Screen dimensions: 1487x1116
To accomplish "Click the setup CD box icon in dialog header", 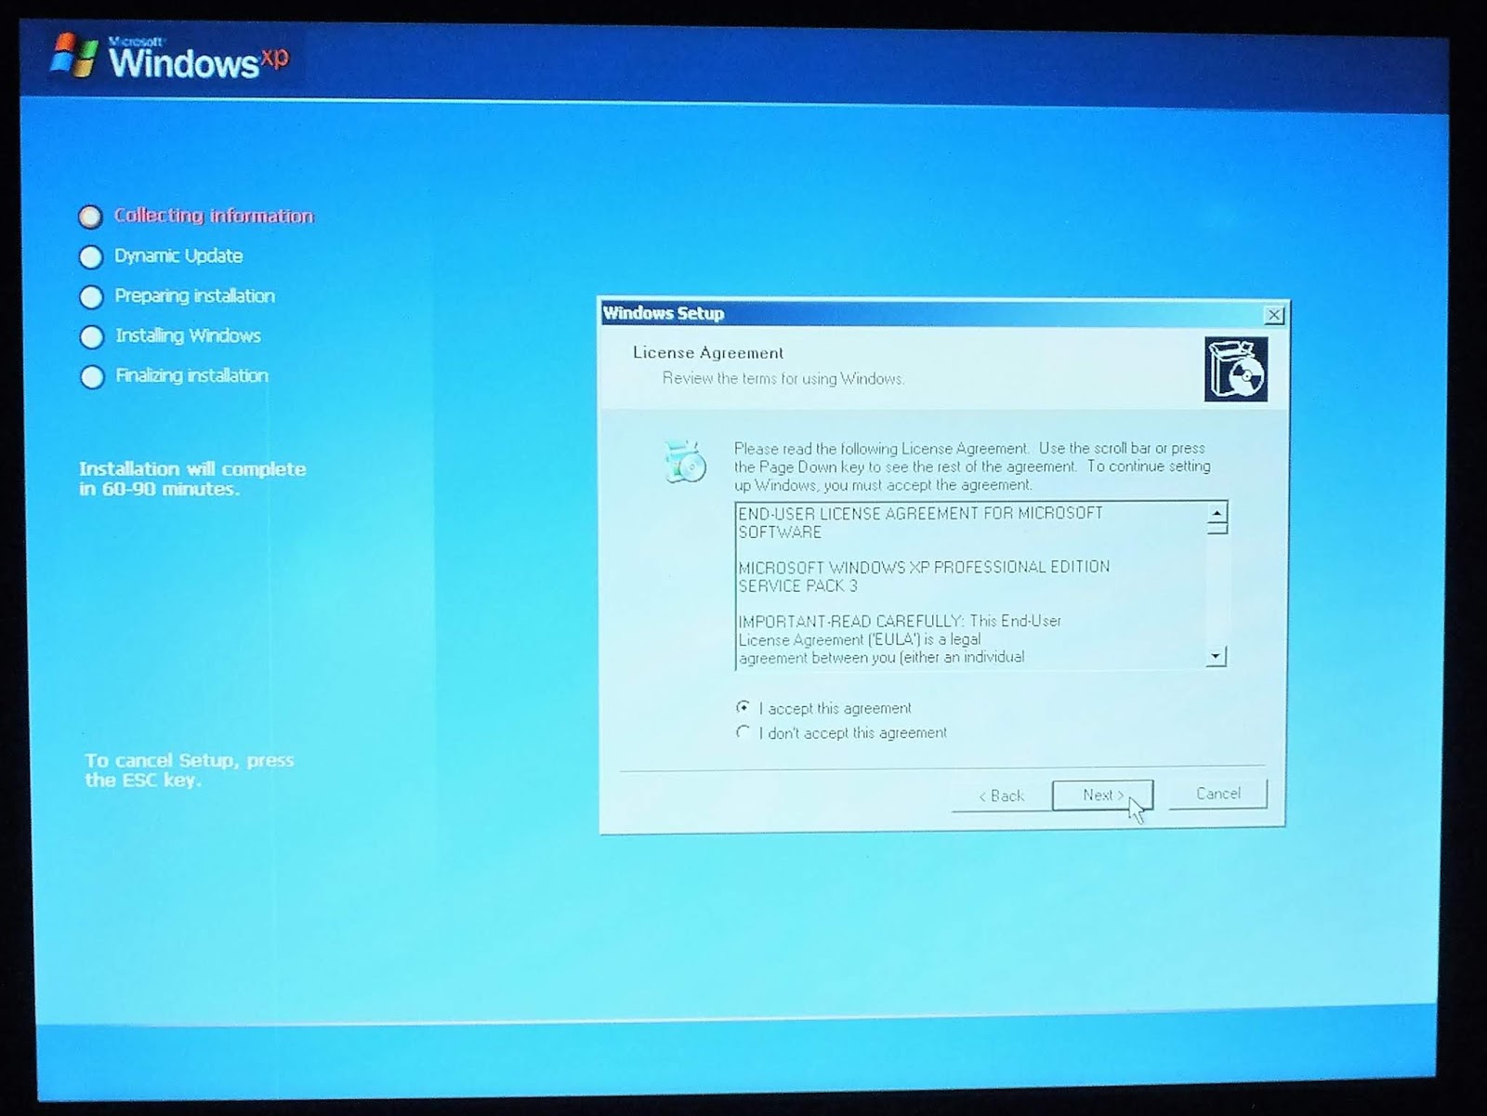I will click(x=1236, y=370).
